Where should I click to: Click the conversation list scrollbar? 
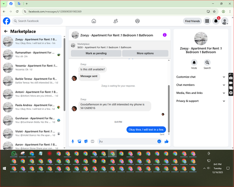tap(64, 75)
